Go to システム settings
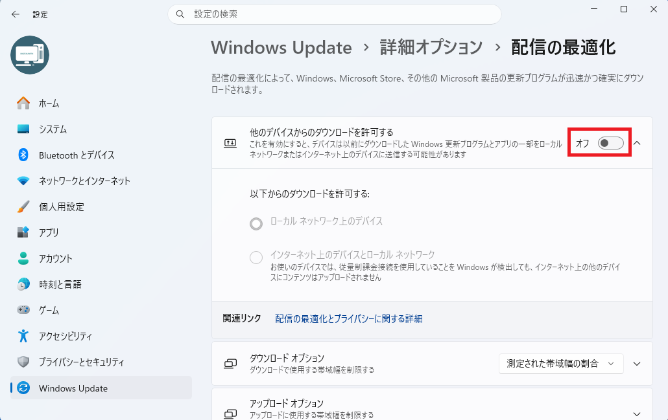Screen dimensions: 668x420 click(101, 129)
